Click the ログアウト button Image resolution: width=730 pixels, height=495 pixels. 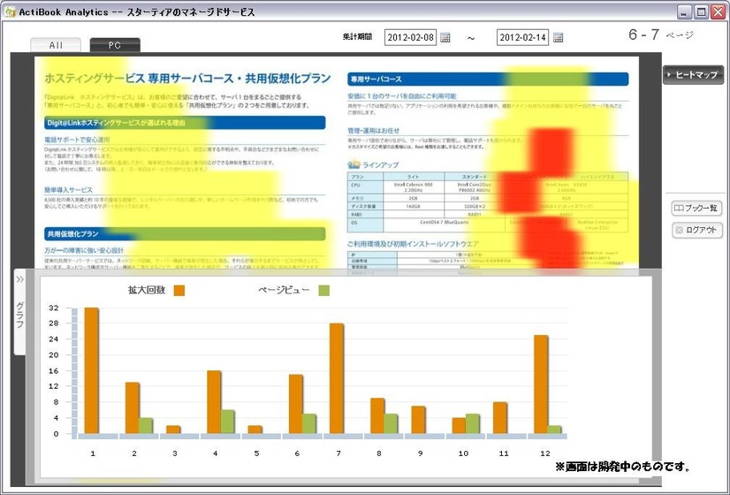pos(697,230)
